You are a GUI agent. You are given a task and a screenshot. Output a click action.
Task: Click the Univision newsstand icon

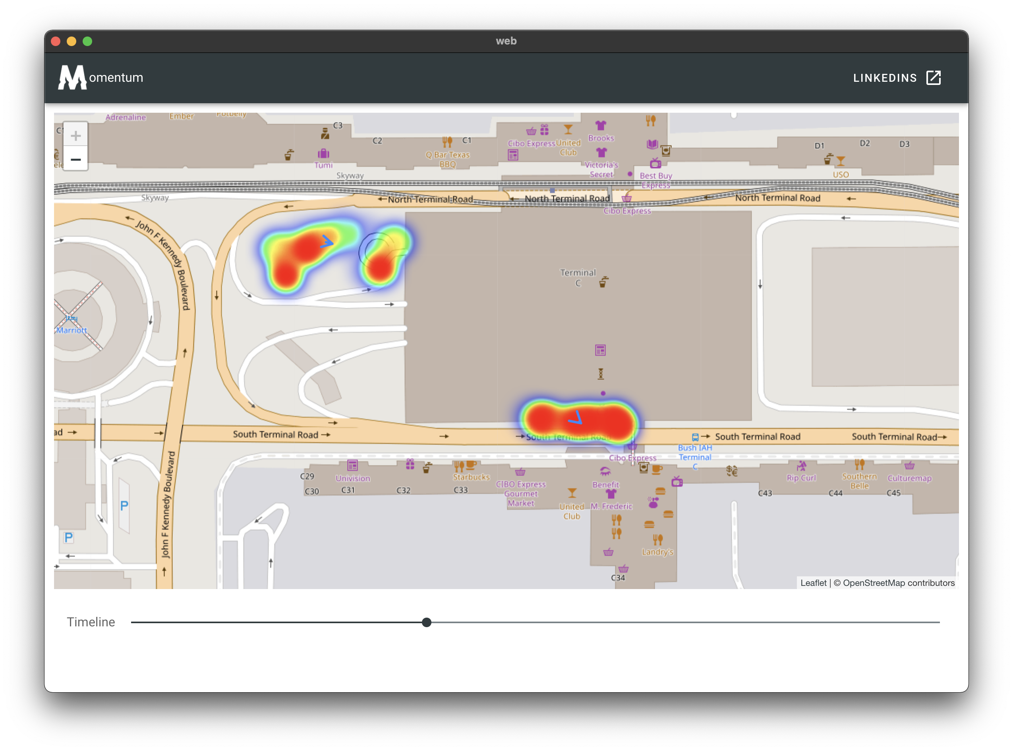coord(352,466)
